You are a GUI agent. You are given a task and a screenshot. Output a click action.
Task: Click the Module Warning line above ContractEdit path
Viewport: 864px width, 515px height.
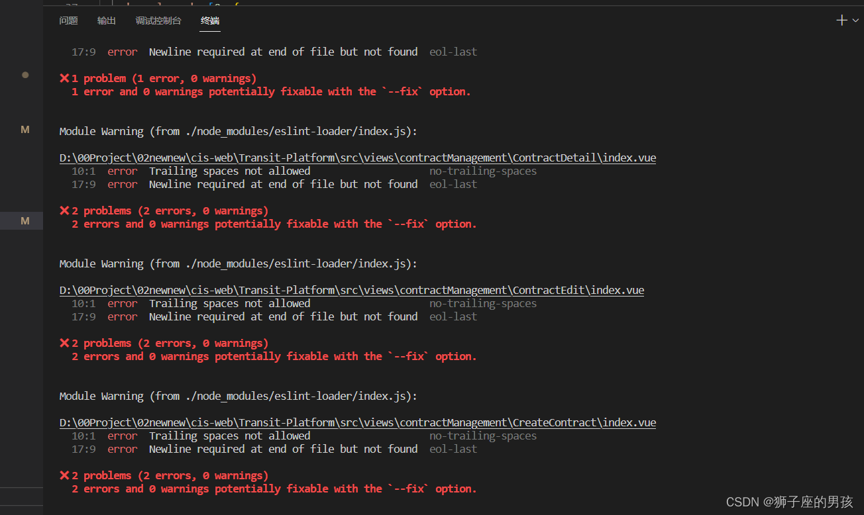[239, 264]
